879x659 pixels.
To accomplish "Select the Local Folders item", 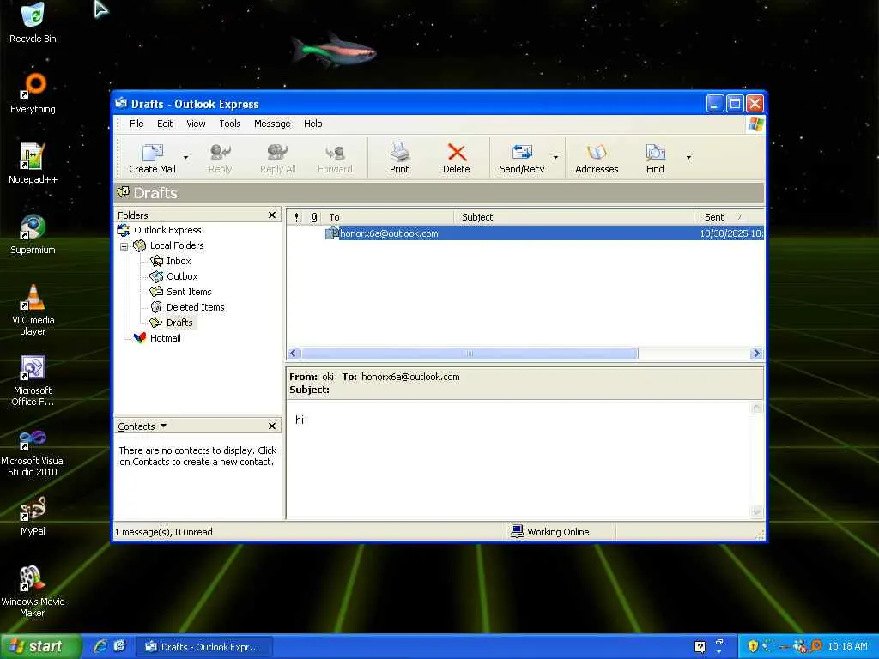I will point(177,245).
